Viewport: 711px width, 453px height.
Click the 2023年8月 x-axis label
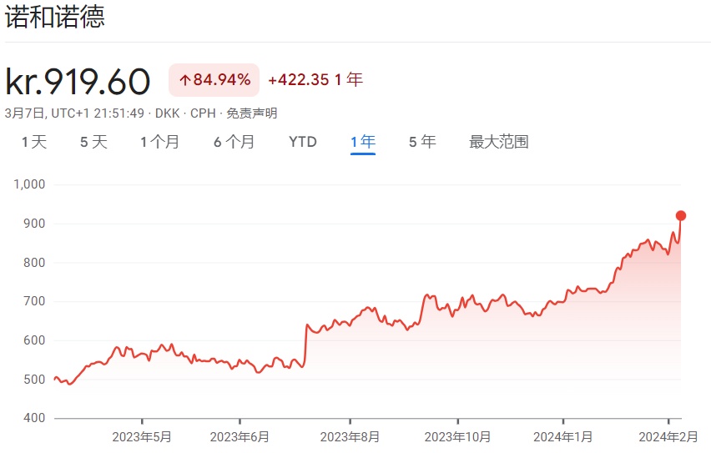tap(350, 436)
